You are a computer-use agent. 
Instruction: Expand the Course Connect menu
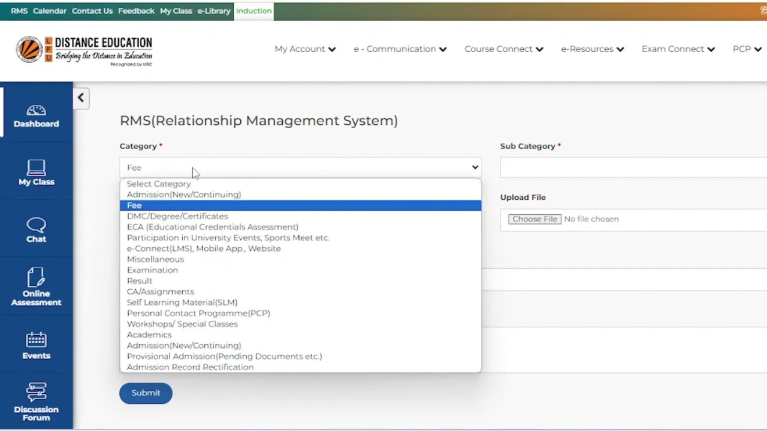pyautogui.click(x=504, y=49)
